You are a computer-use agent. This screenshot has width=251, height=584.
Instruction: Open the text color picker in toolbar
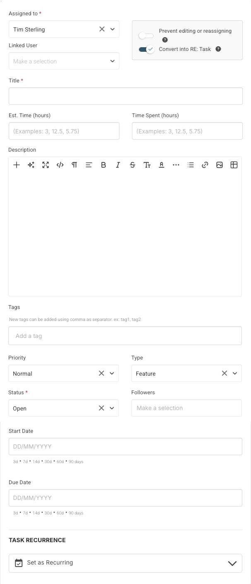point(162,165)
